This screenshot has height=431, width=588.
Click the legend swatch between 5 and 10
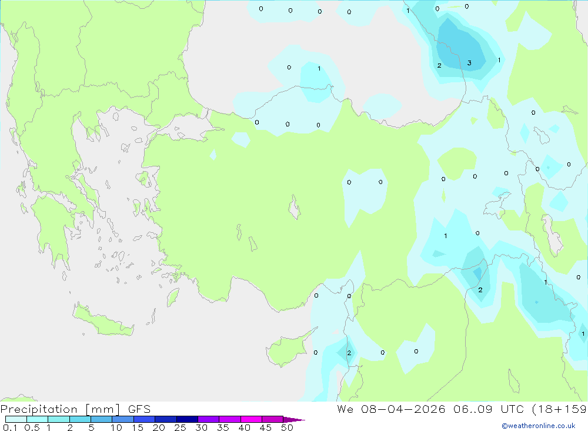(x=101, y=419)
